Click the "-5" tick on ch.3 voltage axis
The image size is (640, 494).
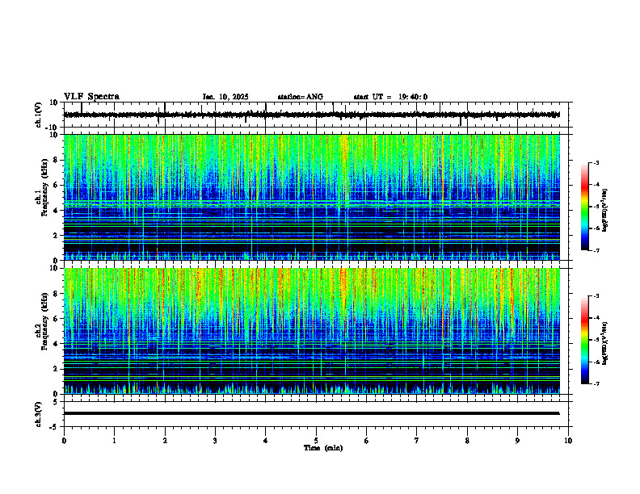point(53,427)
